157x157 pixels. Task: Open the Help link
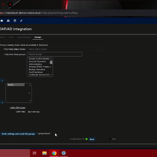[114, 139]
